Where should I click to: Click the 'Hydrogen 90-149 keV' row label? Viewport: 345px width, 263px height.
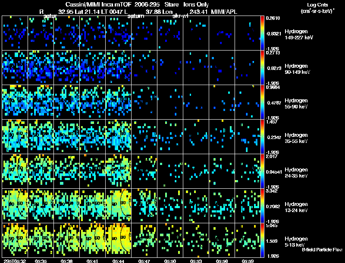tap(298, 69)
